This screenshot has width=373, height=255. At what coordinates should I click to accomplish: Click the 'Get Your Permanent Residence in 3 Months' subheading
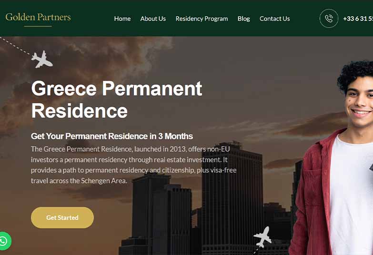point(112,136)
